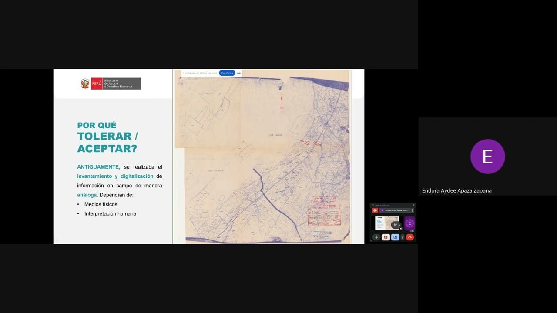The width and height of the screenshot is (557, 313).
Task: Click the Perú Ministerio de Justicia logo
Action: tap(111, 83)
